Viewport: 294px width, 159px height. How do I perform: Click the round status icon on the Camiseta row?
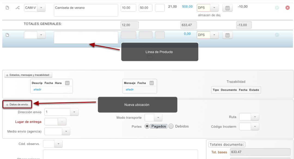[277, 8]
